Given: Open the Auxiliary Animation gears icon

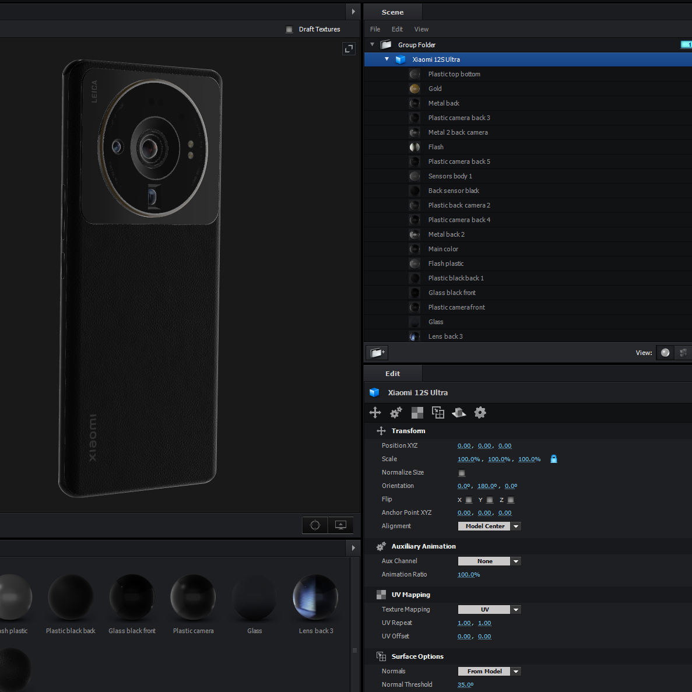Looking at the screenshot, I should coord(396,413).
